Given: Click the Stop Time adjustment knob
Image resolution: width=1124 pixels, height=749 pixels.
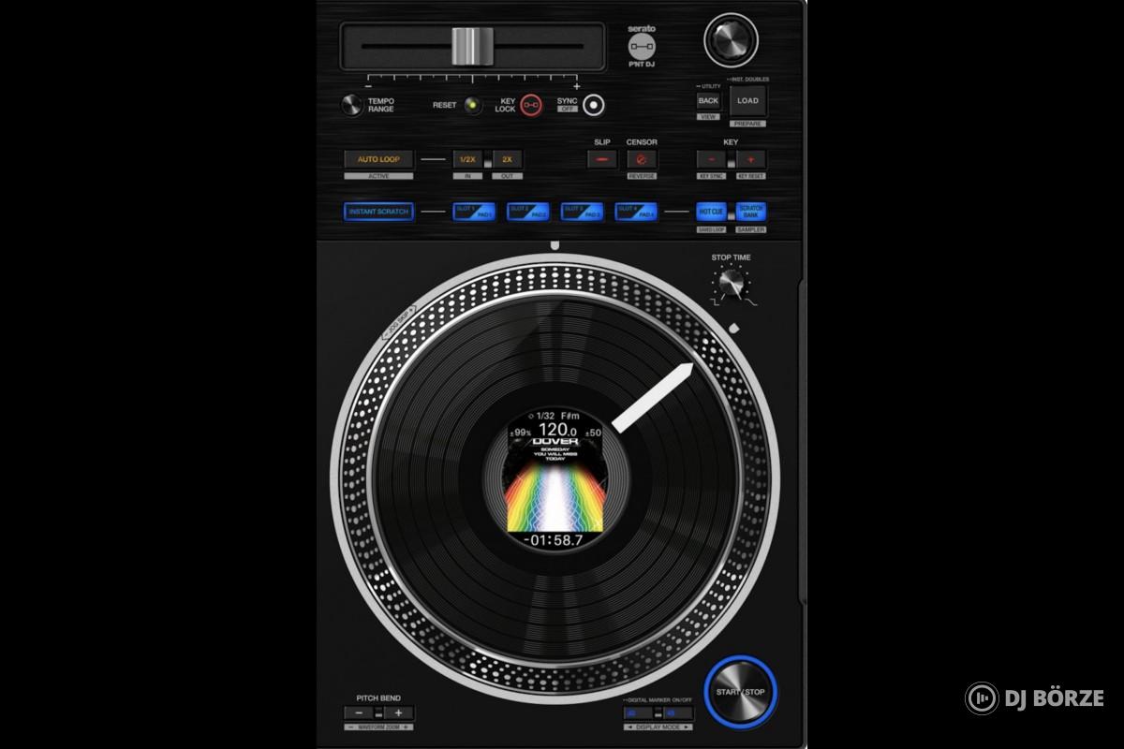Looking at the screenshot, I should [730, 281].
